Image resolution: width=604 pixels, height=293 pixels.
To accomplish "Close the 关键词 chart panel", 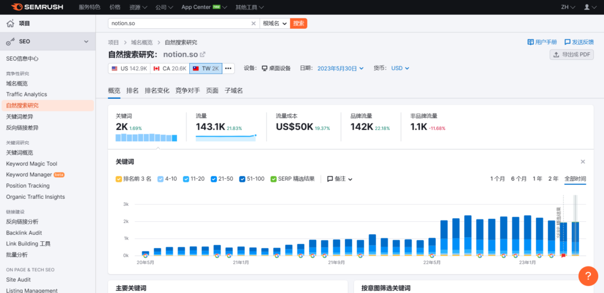I will pyautogui.click(x=583, y=162).
